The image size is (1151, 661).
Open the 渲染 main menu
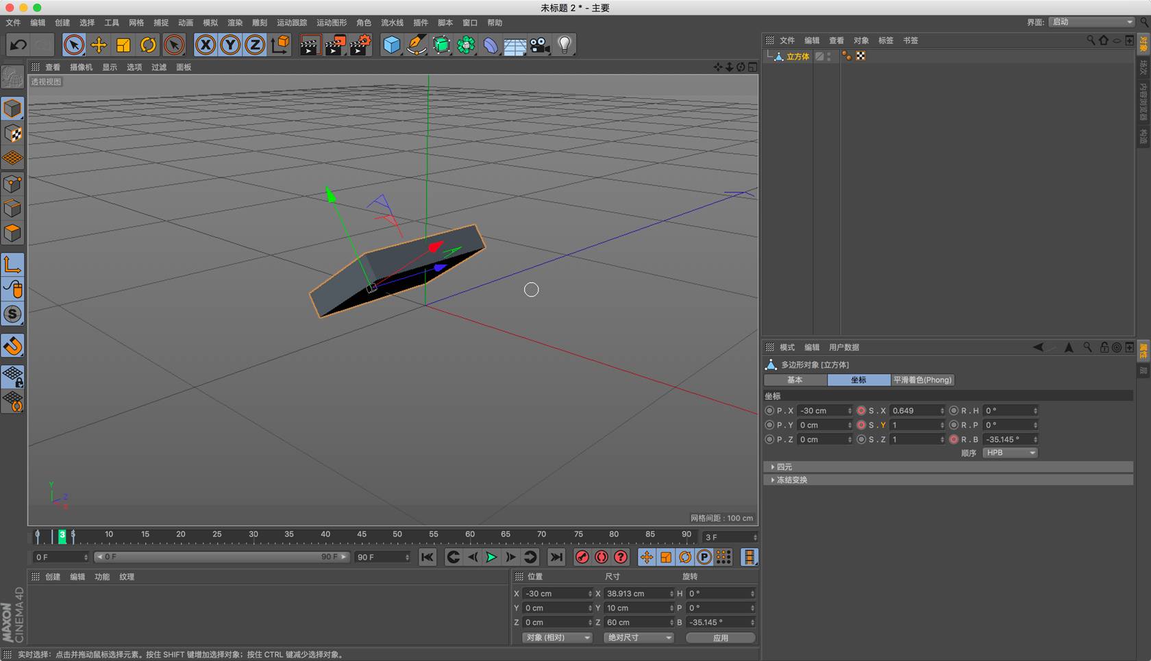[235, 23]
